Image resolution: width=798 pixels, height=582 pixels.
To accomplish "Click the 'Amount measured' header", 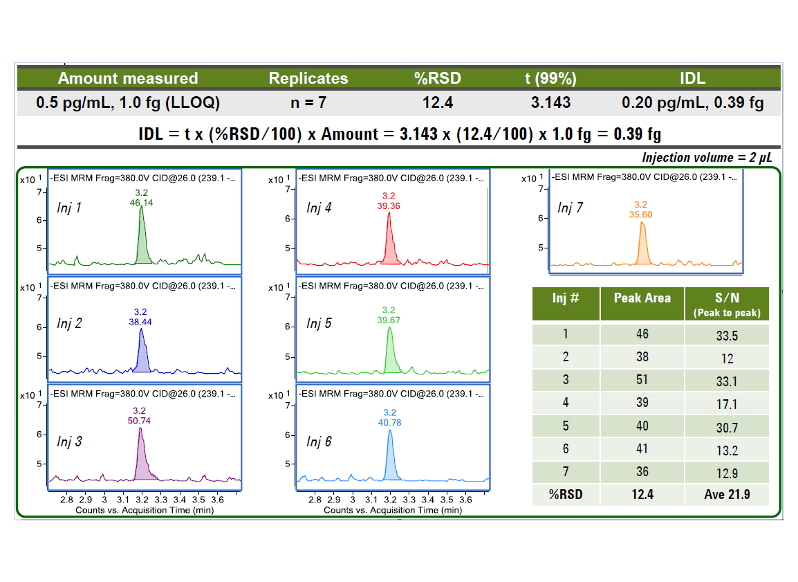I will [128, 78].
